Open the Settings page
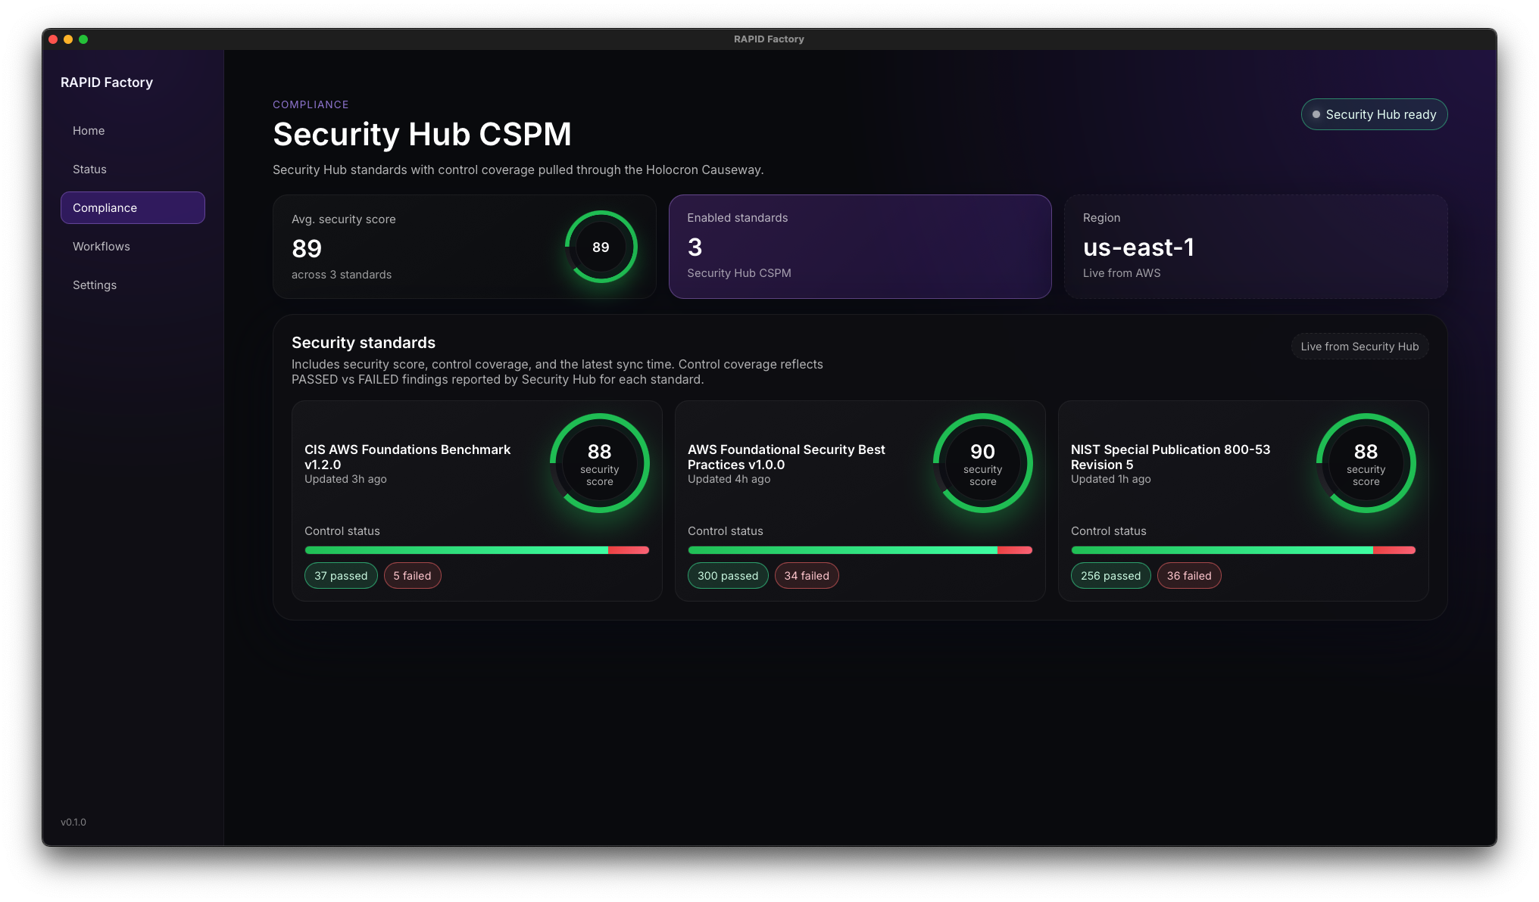The height and width of the screenshot is (902, 1539). (x=94, y=285)
